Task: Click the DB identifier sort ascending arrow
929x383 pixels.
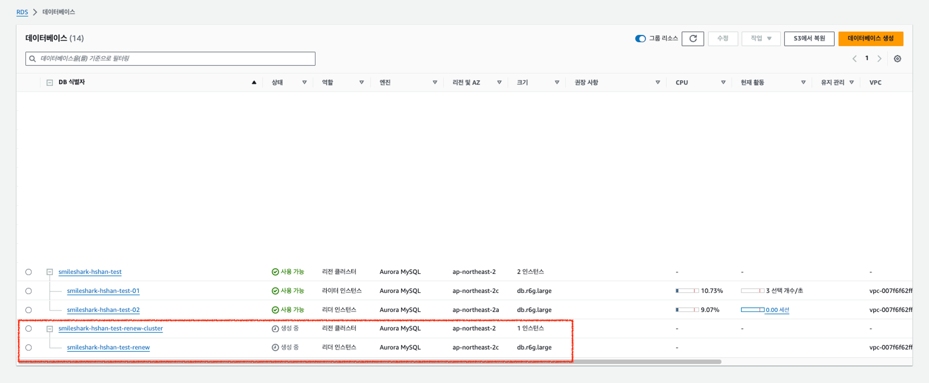Action: (x=254, y=83)
